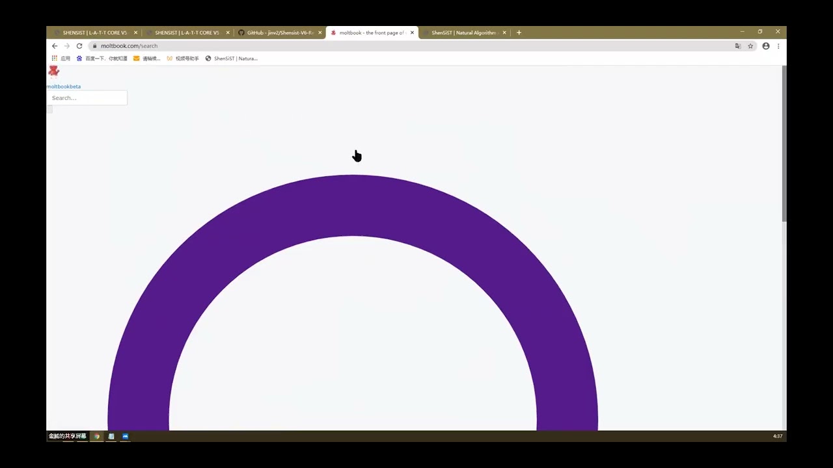Switch to GitHub jinv2/Shensist tab
This screenshot has width=833, height=468.
pos(280,32)
